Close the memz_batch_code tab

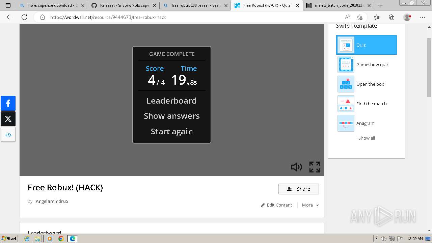(369, 5)
